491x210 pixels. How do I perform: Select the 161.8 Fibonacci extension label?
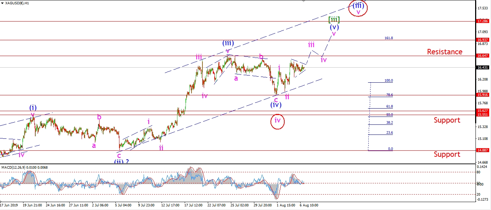[x=389, y=38]
